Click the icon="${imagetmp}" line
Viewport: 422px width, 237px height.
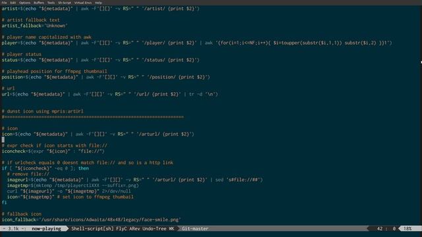tap(71, 197)
